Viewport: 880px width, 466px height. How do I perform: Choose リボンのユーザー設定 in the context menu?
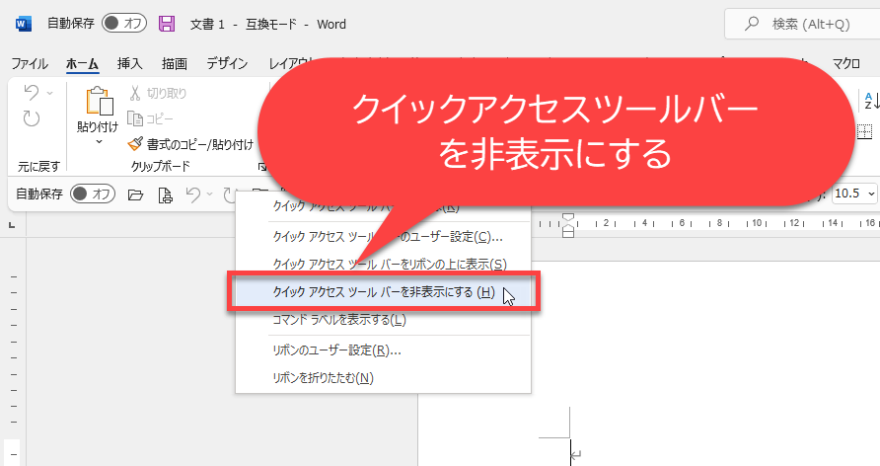(x=336, y=349)
